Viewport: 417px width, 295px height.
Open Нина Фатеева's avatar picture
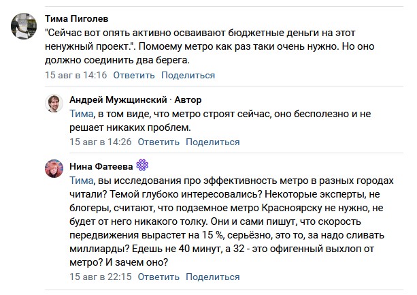(54, 168)
